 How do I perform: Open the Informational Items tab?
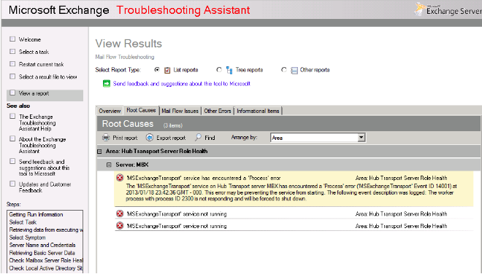click(x=258, y=111)
